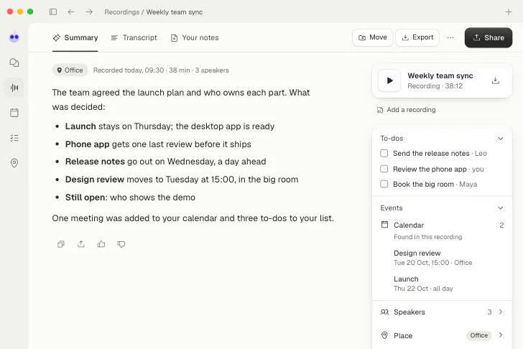Go forward with the right arrow
The height and width of the screenshot is (349, 523).
click(x=89, y=12)
